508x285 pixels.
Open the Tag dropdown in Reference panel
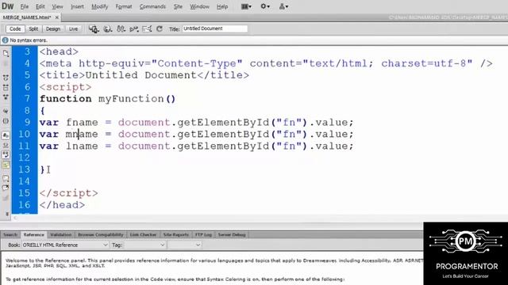point(144,245)
